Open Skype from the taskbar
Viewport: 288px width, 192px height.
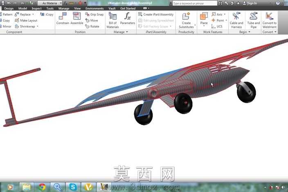(73, 187)
